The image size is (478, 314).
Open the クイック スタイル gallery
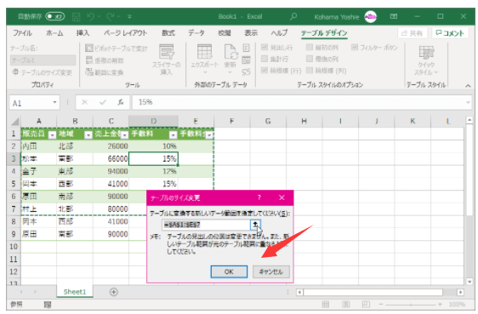point(426,60)
